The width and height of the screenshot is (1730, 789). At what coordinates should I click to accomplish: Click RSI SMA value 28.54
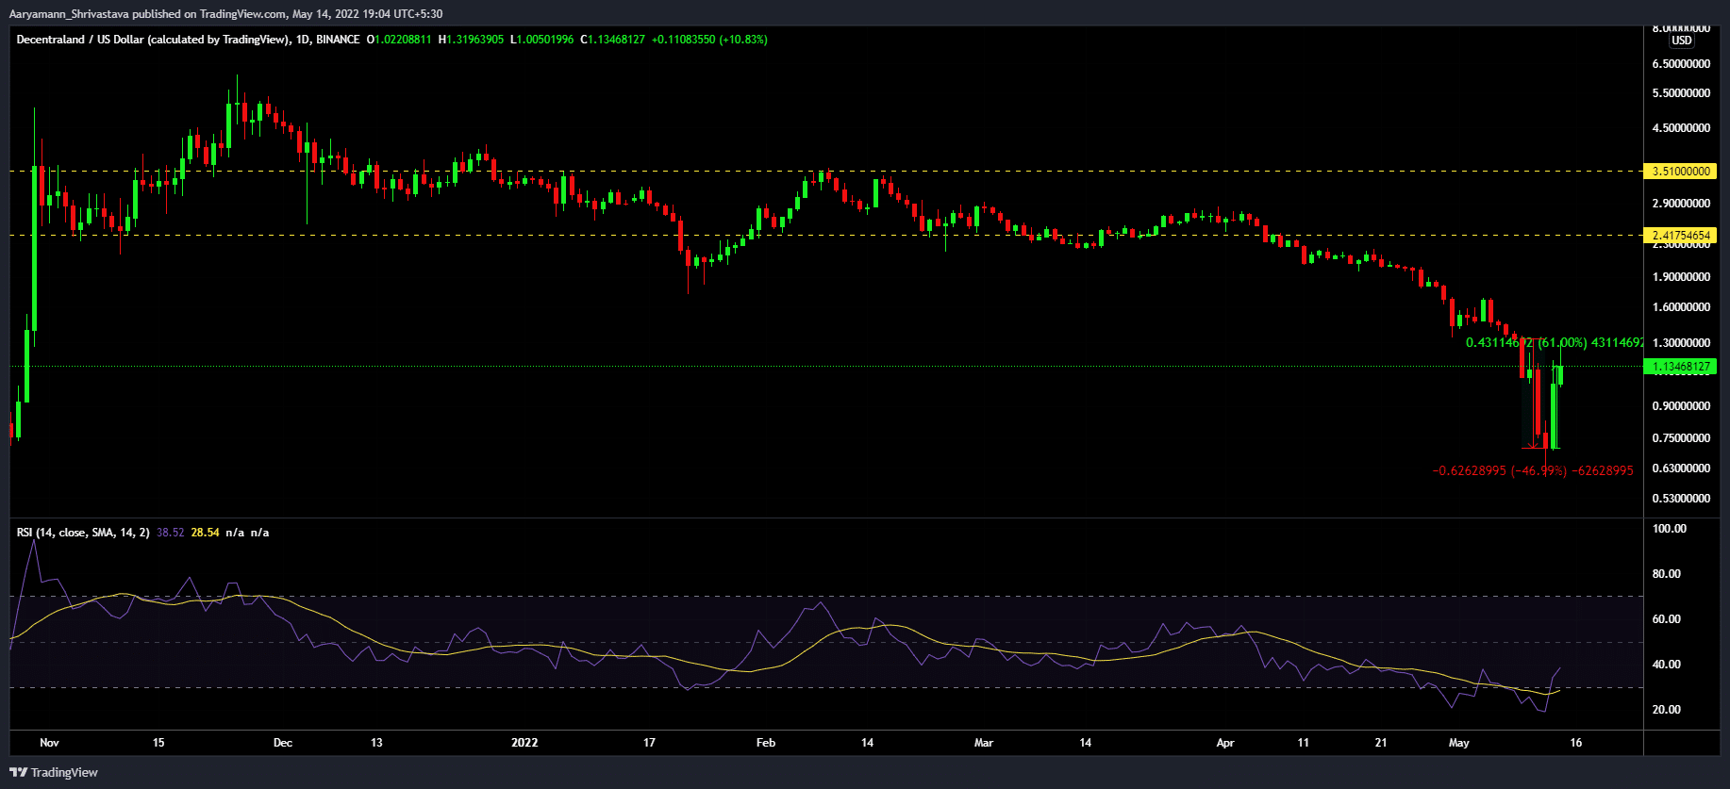pos(205,533)
